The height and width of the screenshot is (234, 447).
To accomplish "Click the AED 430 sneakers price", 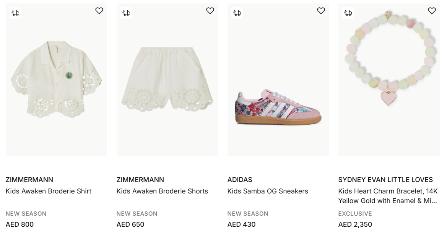I will [x=241, y=224].
